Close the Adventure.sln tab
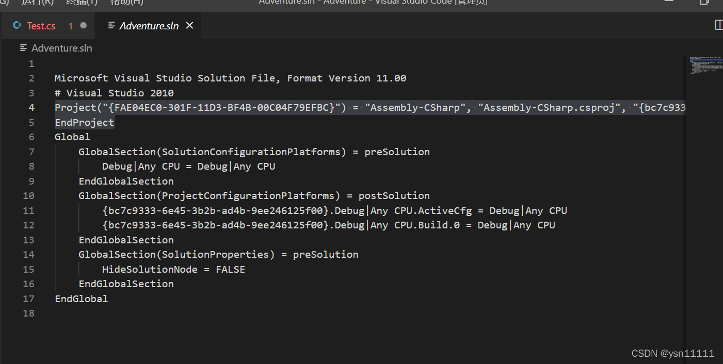 189,26
